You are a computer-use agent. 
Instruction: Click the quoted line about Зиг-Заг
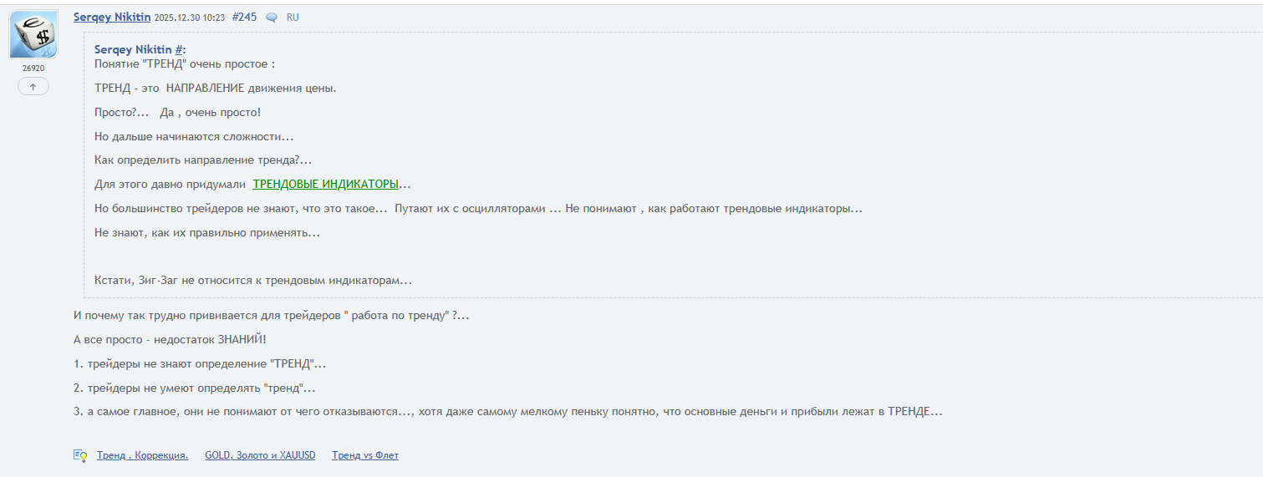pyautogui.click(x=253, y=281)
